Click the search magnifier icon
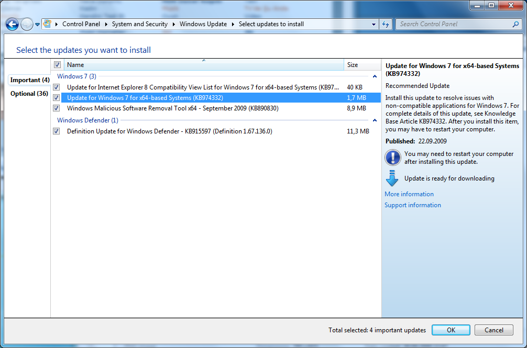Image resolution: width=527 pixels, height=348 pixels. (x=515, y=24)
